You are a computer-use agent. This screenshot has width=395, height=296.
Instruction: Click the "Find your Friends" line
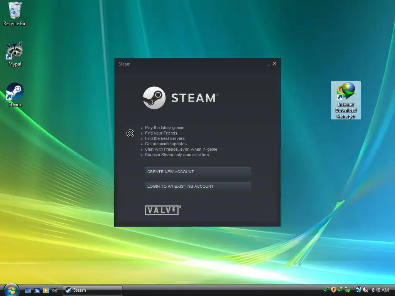click(x=161, y=133)
